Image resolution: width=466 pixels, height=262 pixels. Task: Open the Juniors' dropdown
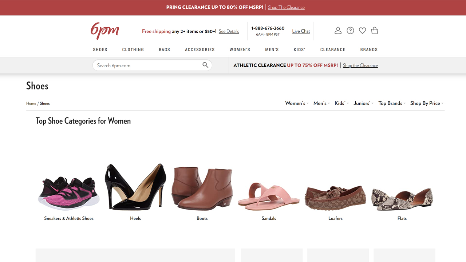coord(362,103)
